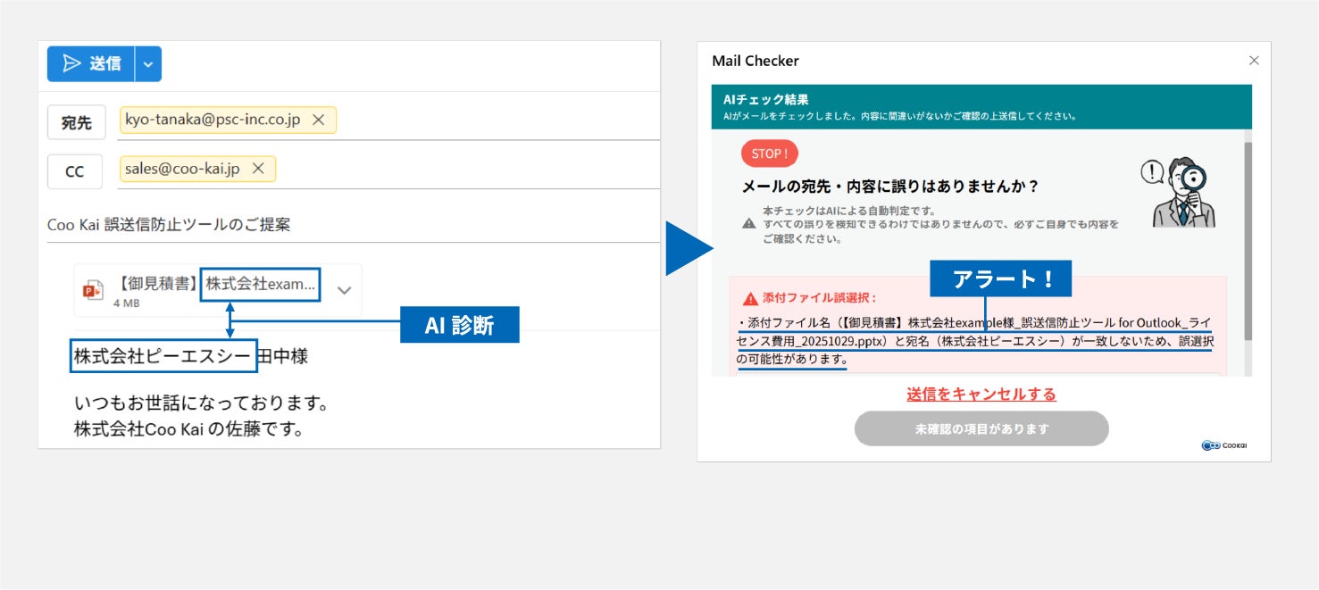This screenshot has width=1319, height=590.
Task: Remove kyo-tanaka@psc-inc.co.jp recipient
Action: (318, 120)
